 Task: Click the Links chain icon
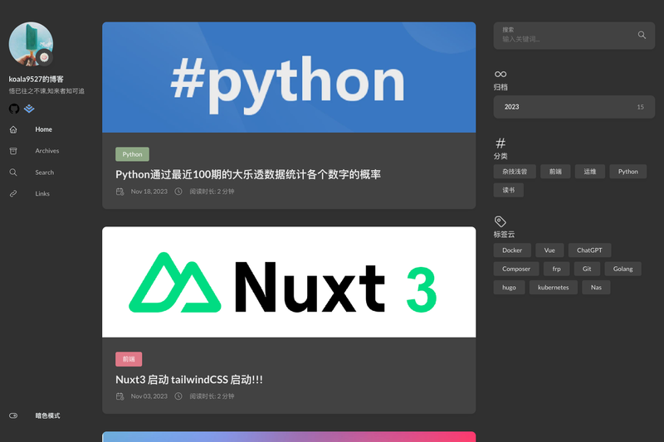click(13, 194)
